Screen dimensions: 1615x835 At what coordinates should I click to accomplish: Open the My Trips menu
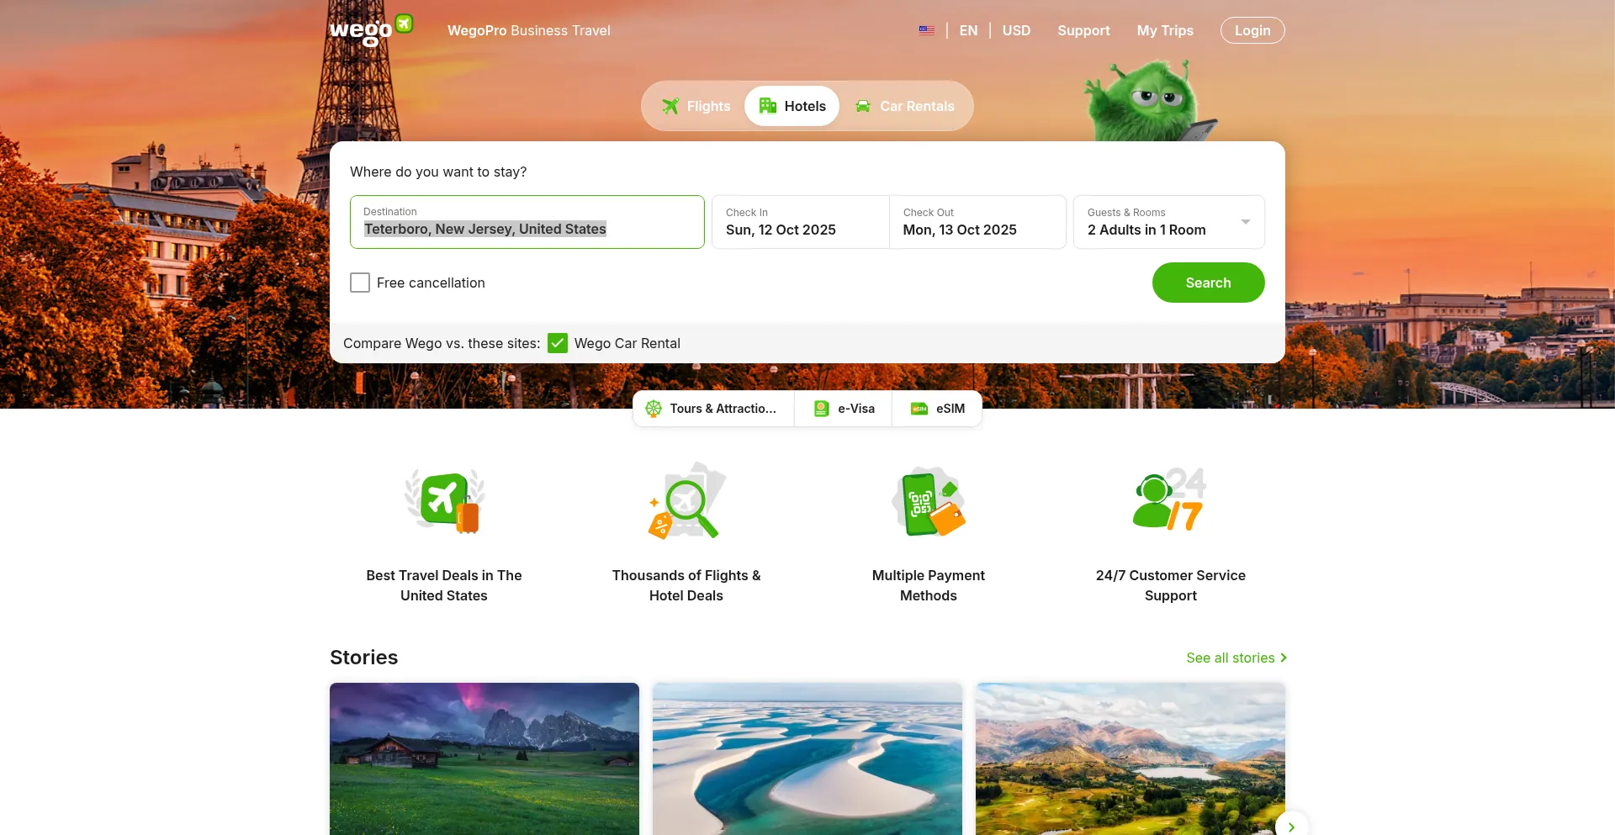[1165, 30]
